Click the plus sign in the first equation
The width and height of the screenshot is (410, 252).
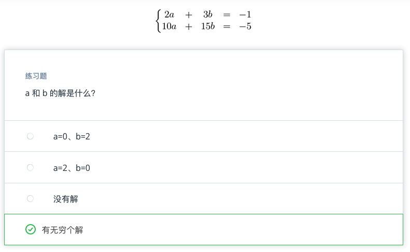(188, 14)
